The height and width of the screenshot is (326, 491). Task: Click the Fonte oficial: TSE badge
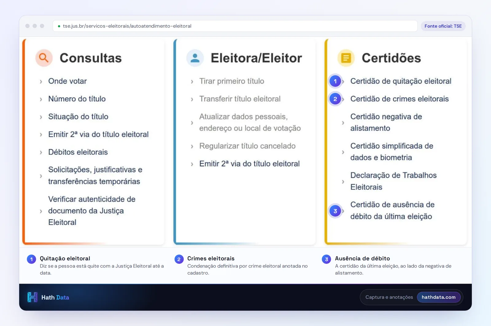(443, 26)
